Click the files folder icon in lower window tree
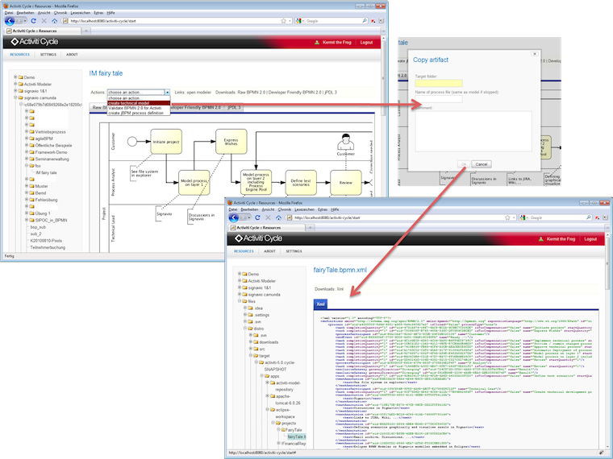 click(x=244, y=301)
